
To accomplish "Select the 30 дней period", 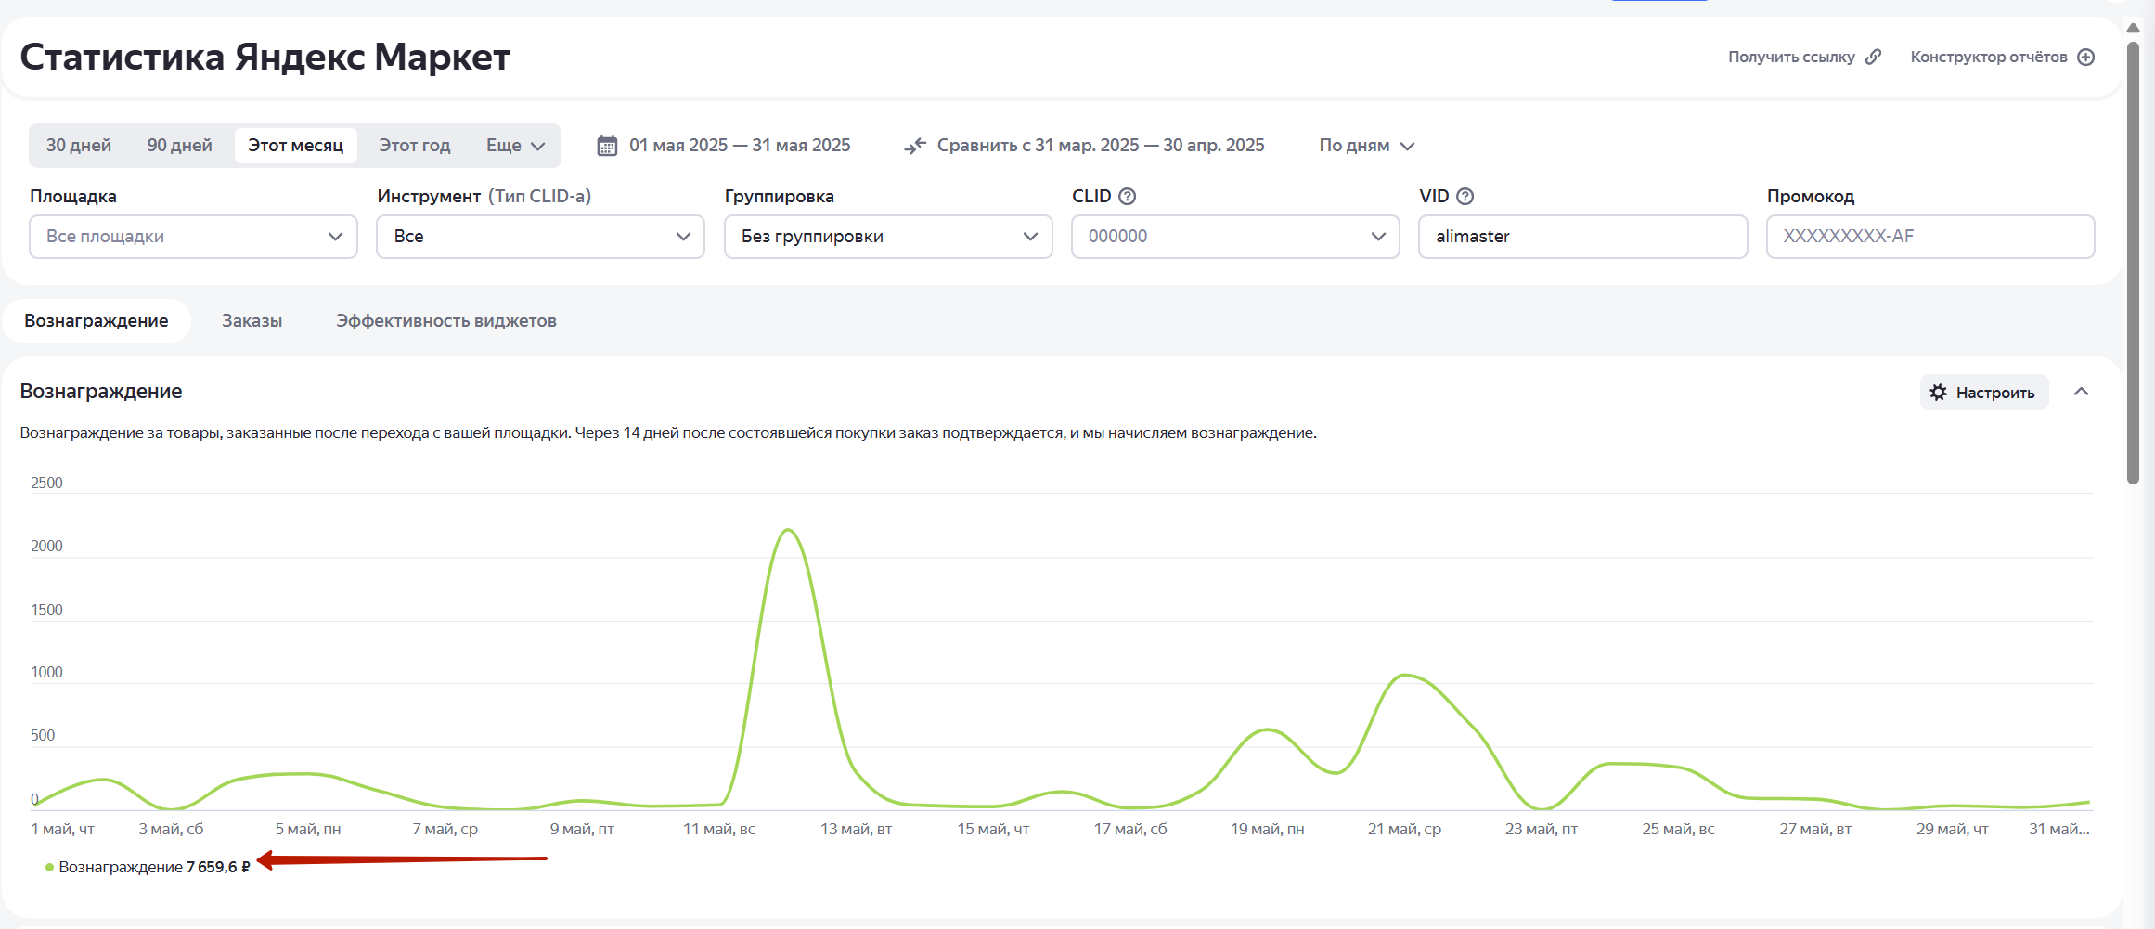I will click(79, 146).
